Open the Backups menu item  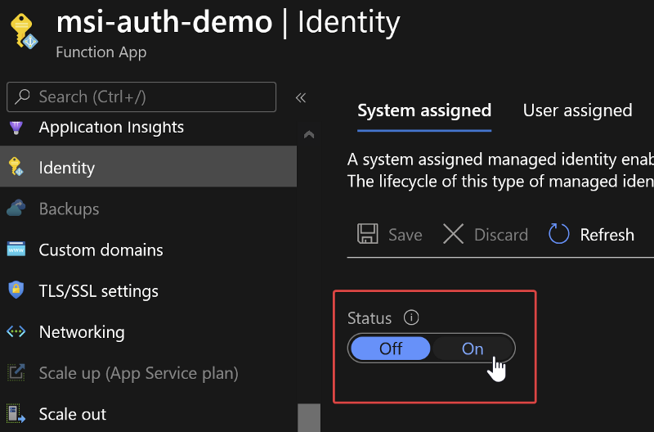coord(149,208)
